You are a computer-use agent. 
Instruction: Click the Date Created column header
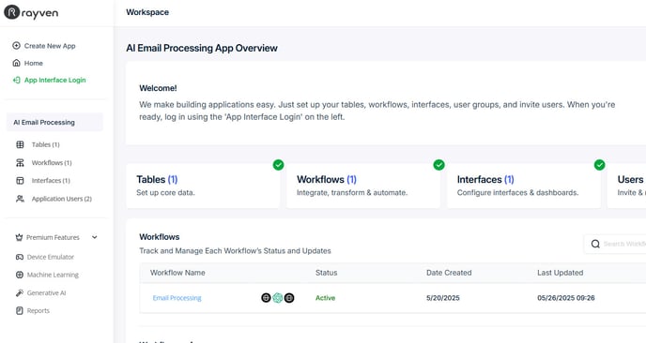(449, 273)
